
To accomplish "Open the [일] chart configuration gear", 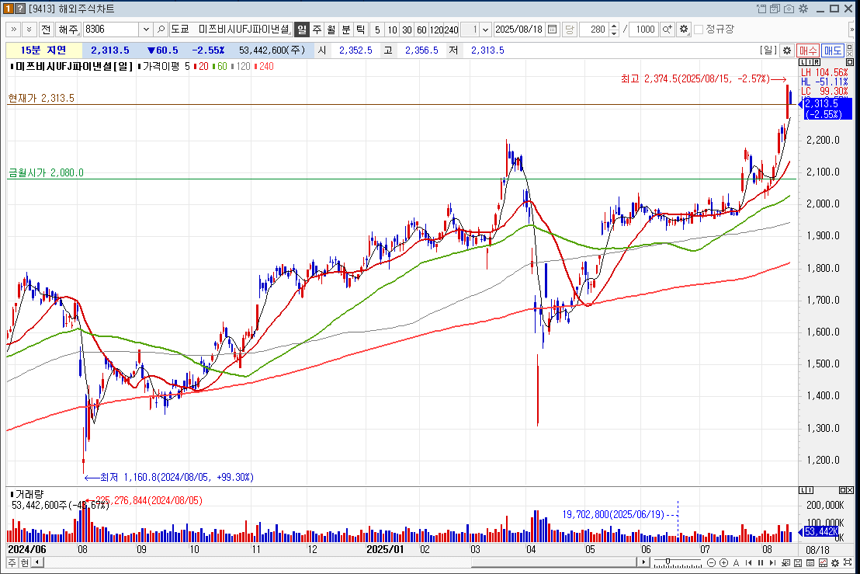I will point(786,50).
